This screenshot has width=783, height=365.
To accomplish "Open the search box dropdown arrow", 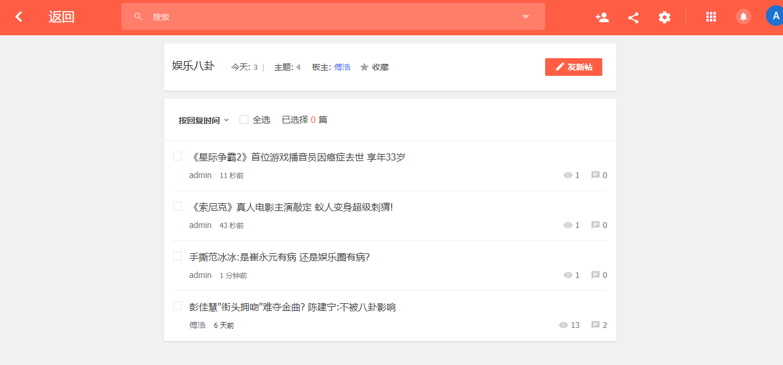I will coord(526,16).
